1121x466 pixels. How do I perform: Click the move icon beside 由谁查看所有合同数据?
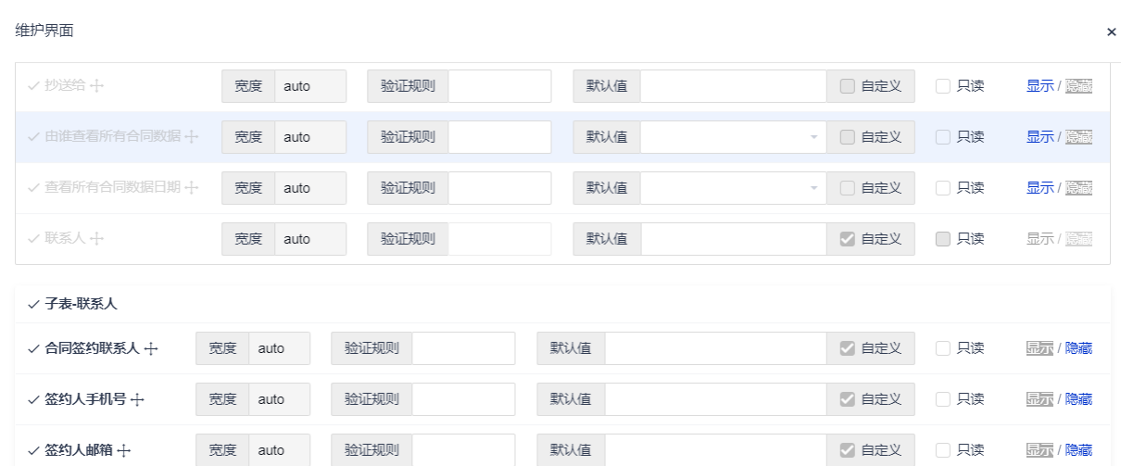pyautogui.click(x=192, y=137)
